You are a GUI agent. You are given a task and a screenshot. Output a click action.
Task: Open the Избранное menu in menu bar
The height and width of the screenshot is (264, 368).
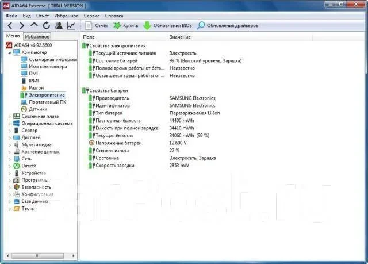pyautogui.click(x=66, y=16)
